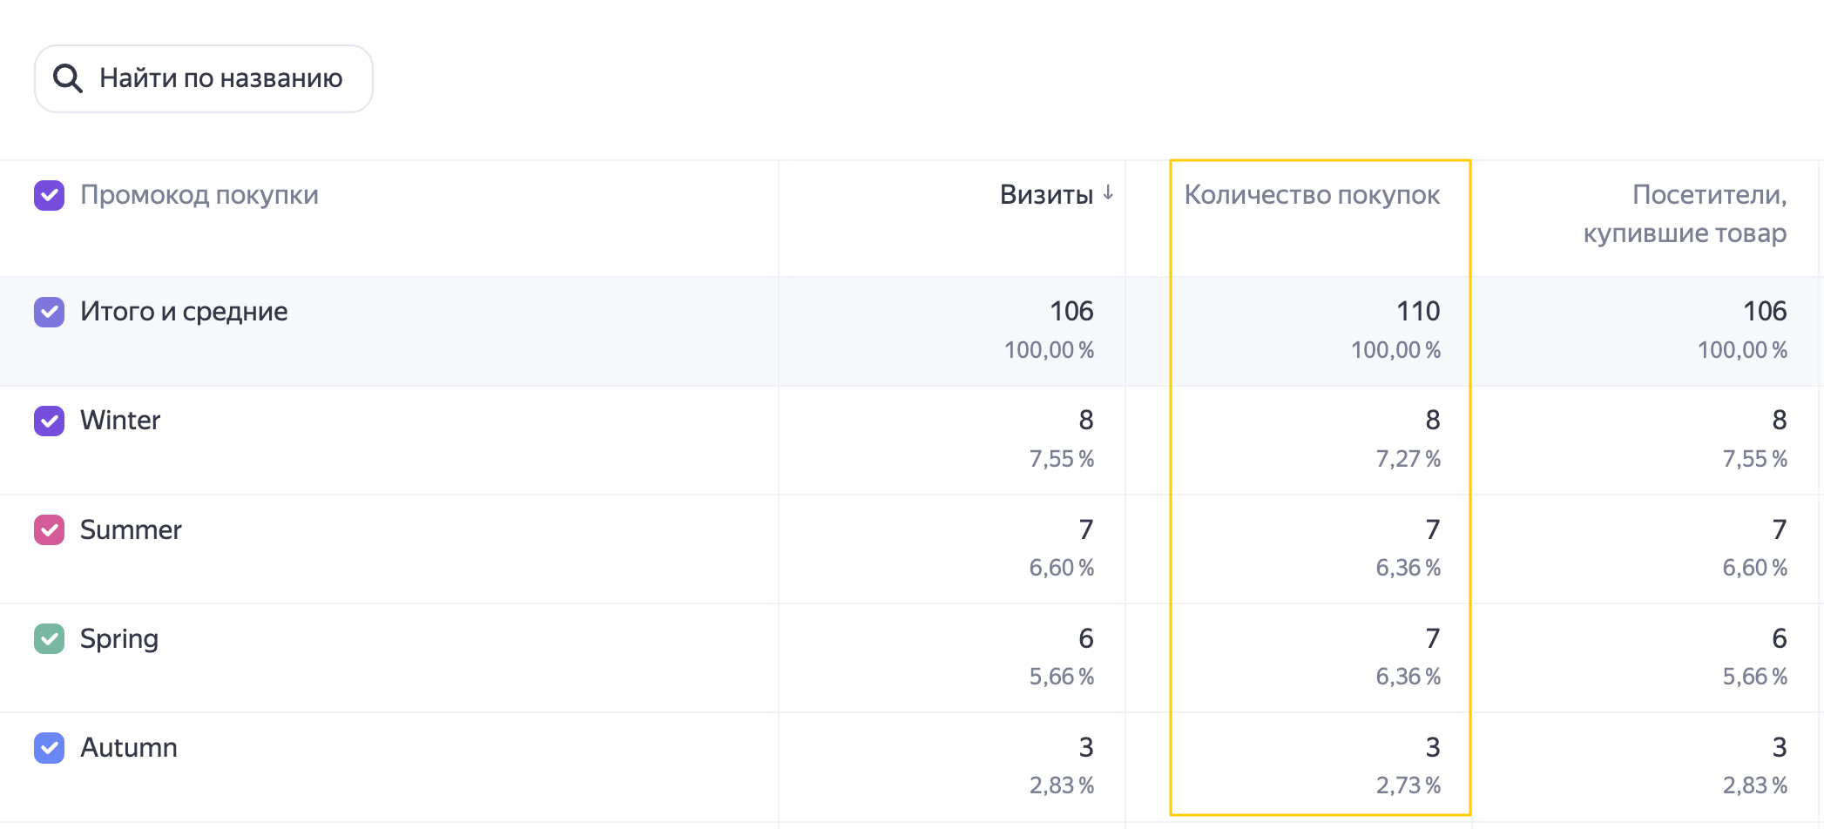Click the magnifier search icon
The image size is (1824, 829).
pyautogui.click(x=68, y=78)
